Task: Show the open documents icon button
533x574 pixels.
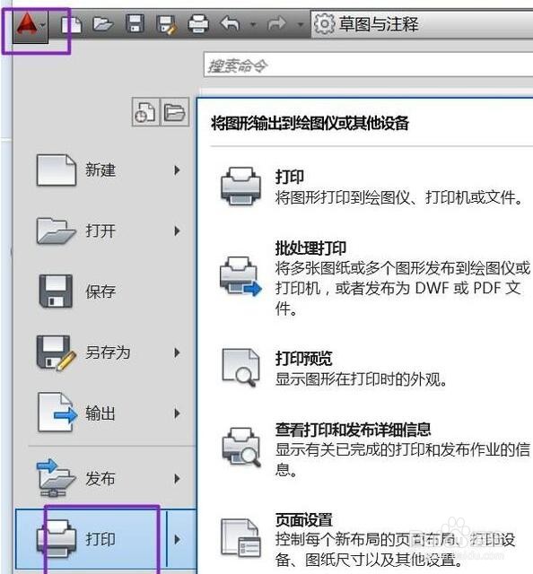Action: (175, 112)
